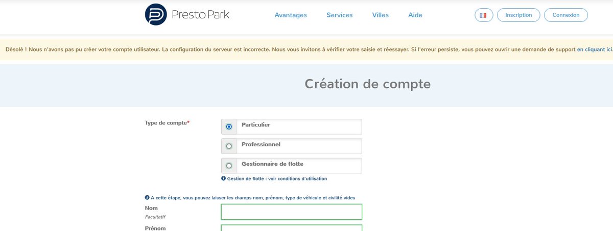Screen dimensions: 613x231
Task: Select the Gestionnaire de flotte option
Action: tap(229, 165)
